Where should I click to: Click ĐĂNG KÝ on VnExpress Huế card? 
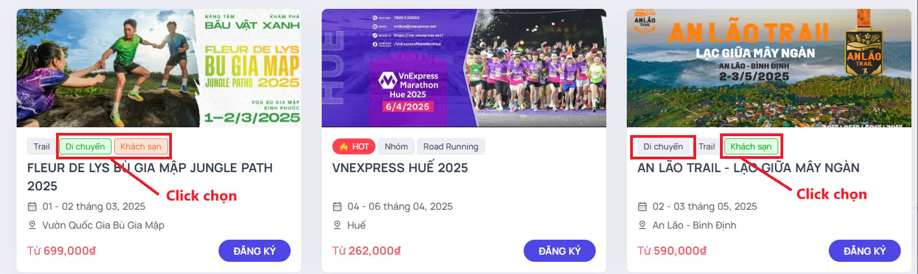[x=560, y=251]
